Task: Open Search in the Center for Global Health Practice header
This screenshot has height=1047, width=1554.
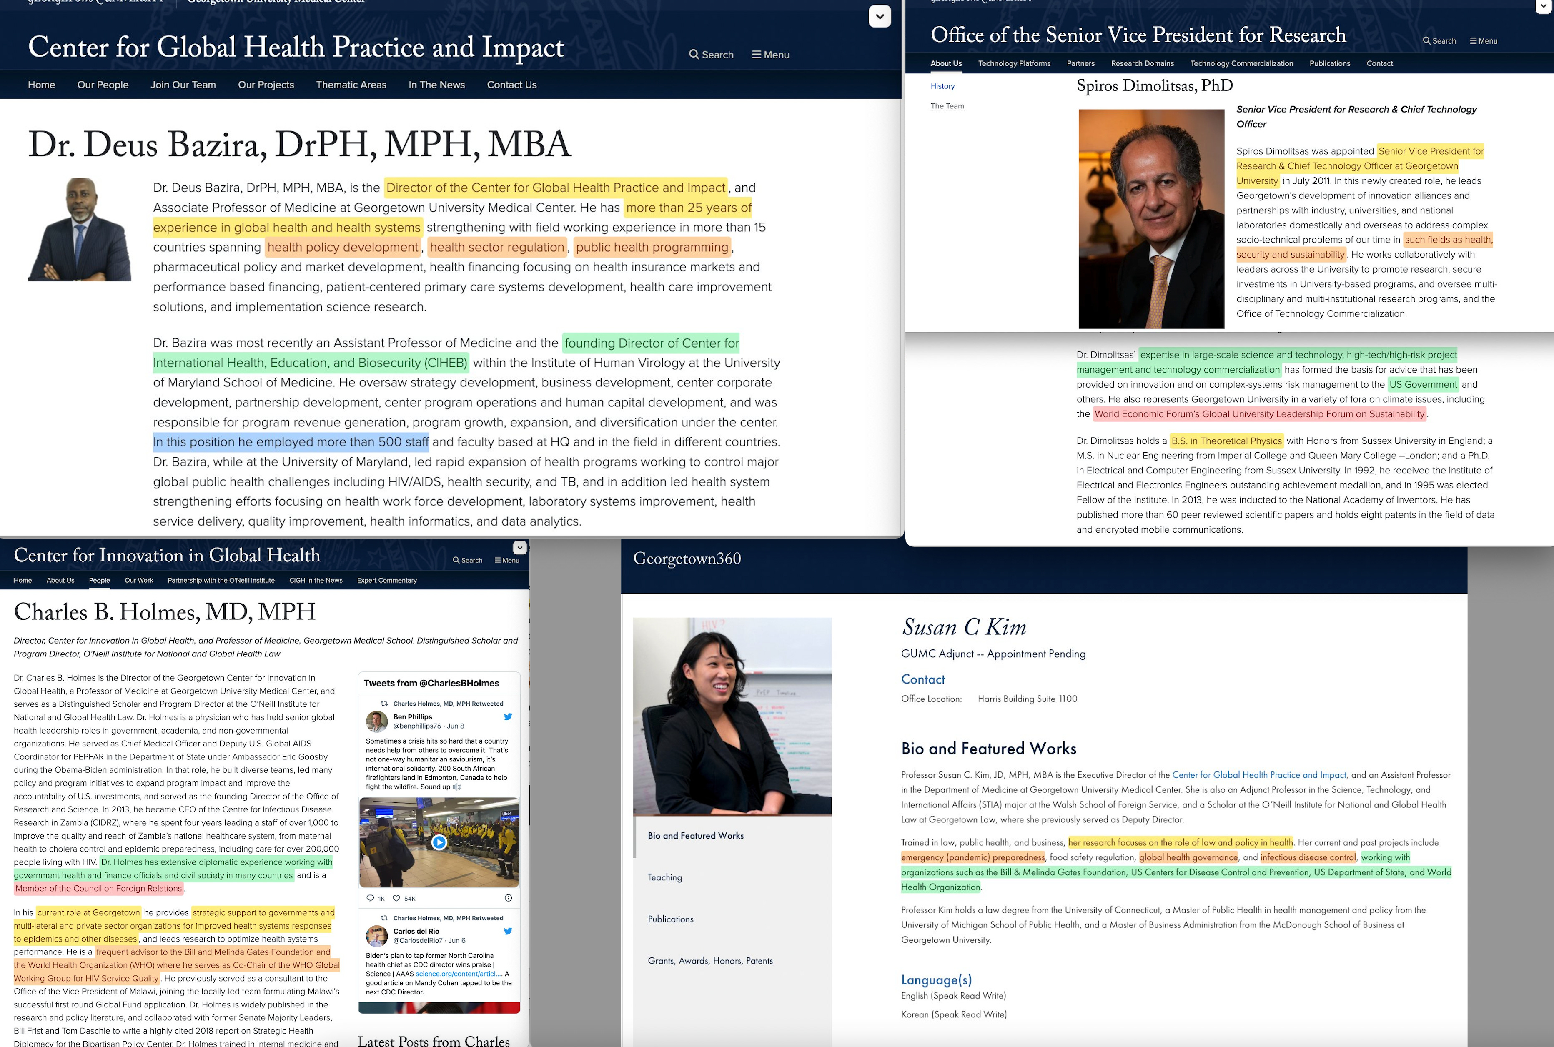Action: pyautogui.click(x=711, y=55)
